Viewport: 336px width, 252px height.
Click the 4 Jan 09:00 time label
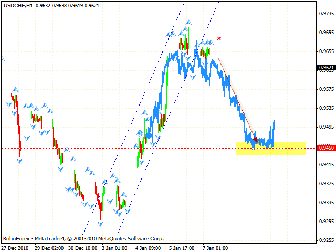[x=148, y=248]
